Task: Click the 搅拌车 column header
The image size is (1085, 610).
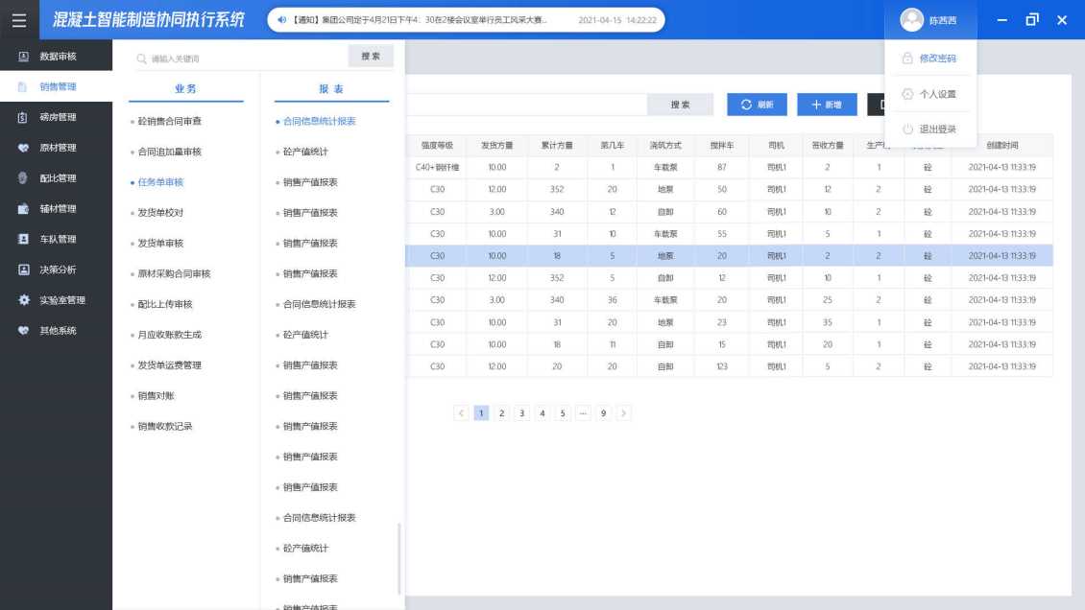Action: 722,145
